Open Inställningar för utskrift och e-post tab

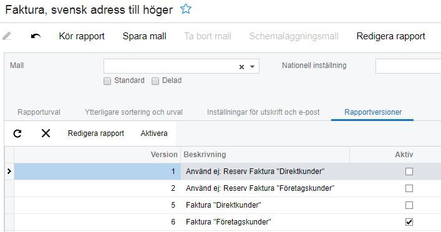click(263, 112)
